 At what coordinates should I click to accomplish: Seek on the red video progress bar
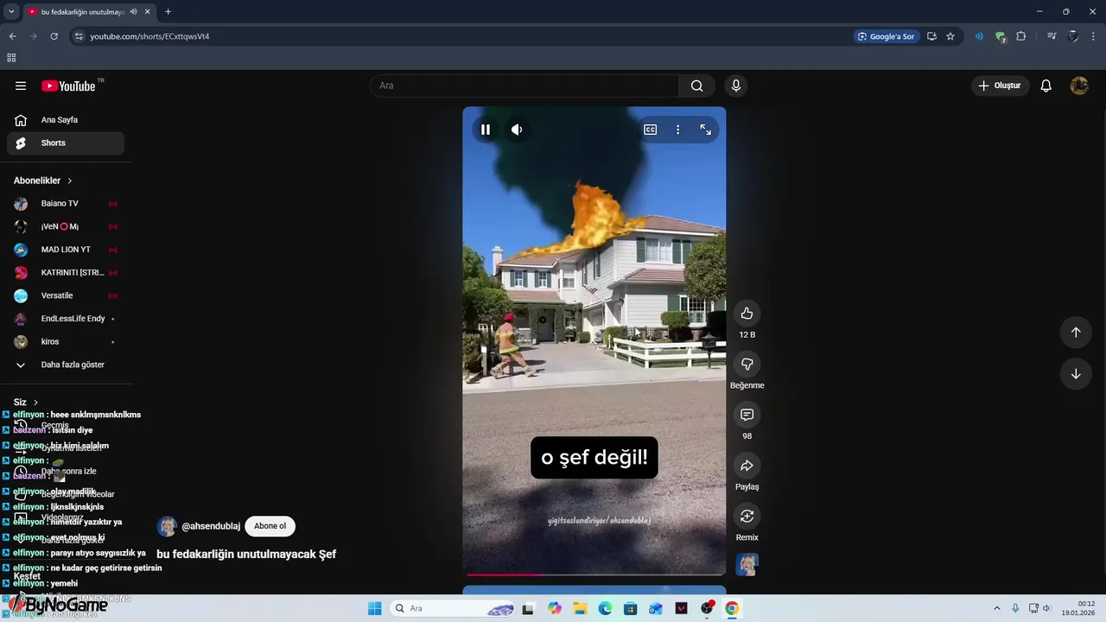pos(594,574)
